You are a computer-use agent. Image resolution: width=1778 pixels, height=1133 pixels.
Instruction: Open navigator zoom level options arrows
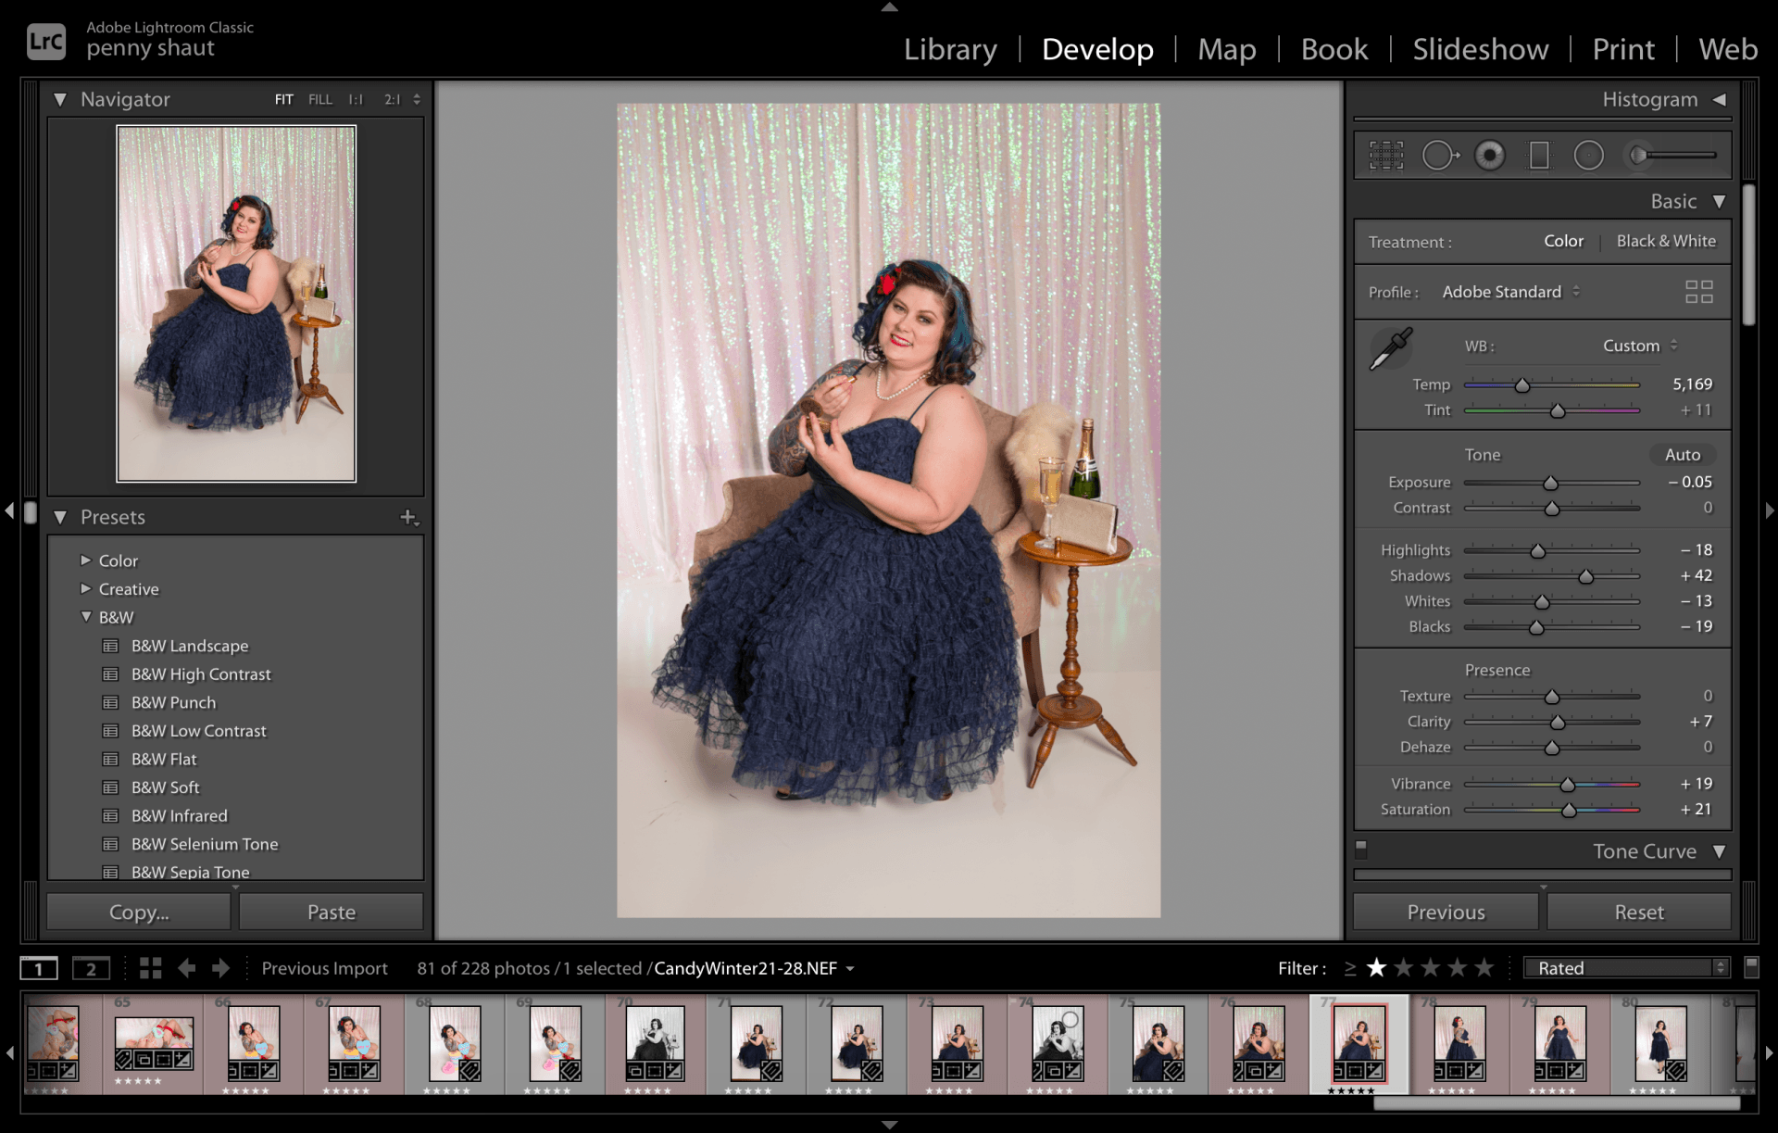click(x=417, y=99)
